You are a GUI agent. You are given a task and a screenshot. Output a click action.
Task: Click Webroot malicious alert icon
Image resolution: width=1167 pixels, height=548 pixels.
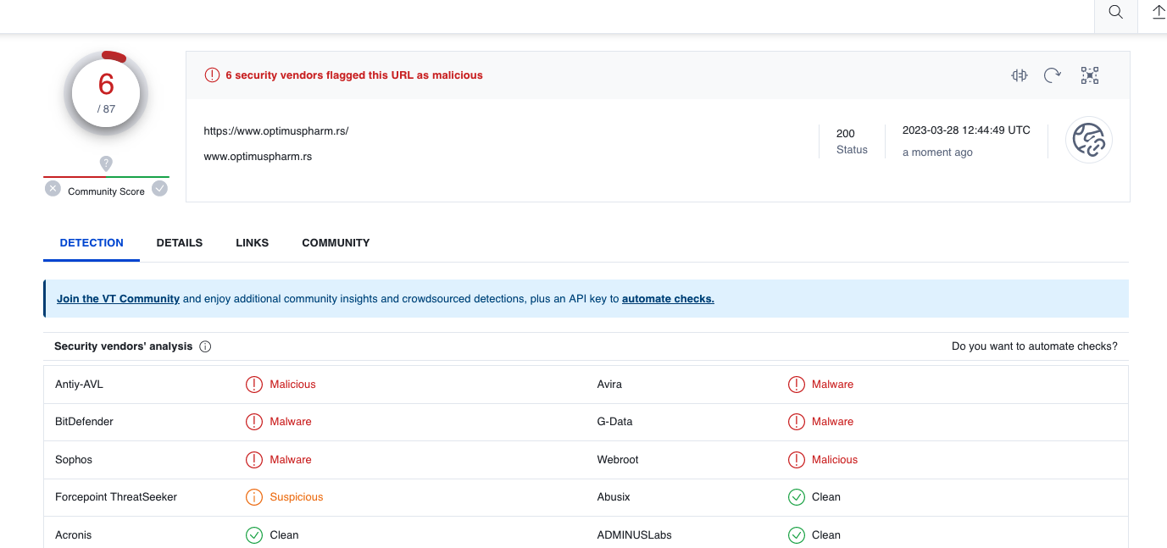pyautogui.click(x=797, y=460)
